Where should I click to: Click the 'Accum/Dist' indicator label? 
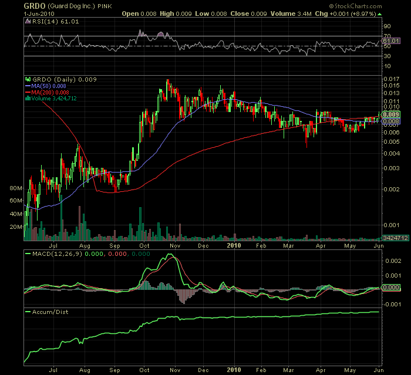(x=50, y=312)
